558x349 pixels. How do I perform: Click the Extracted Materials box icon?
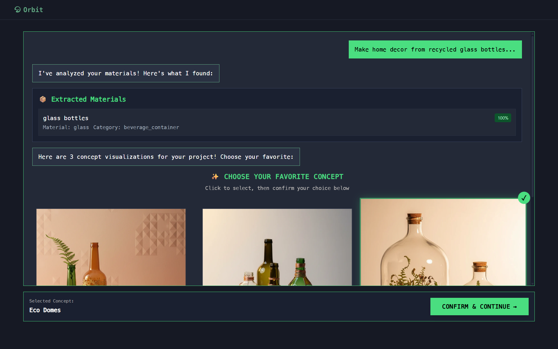(43, 99)
